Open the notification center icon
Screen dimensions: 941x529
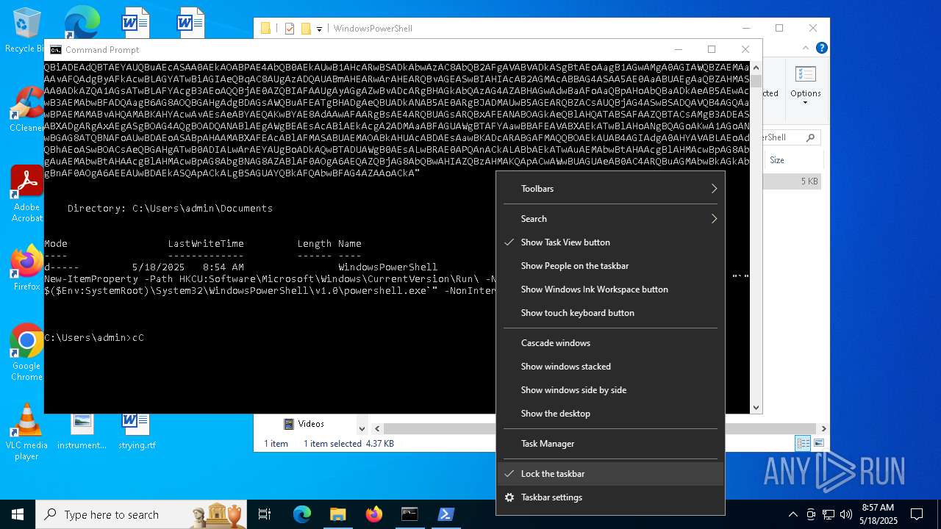(917, 514)
